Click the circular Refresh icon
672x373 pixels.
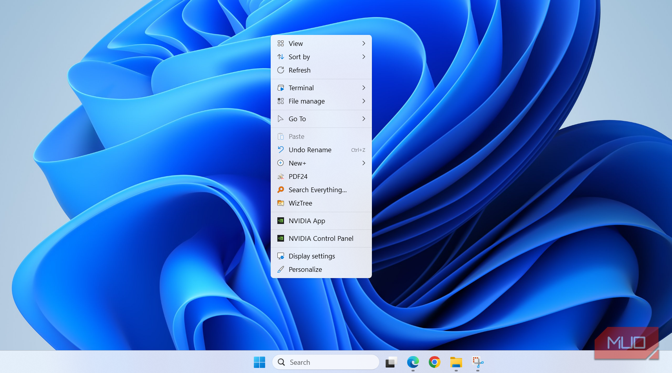click(x=280, y=70)
